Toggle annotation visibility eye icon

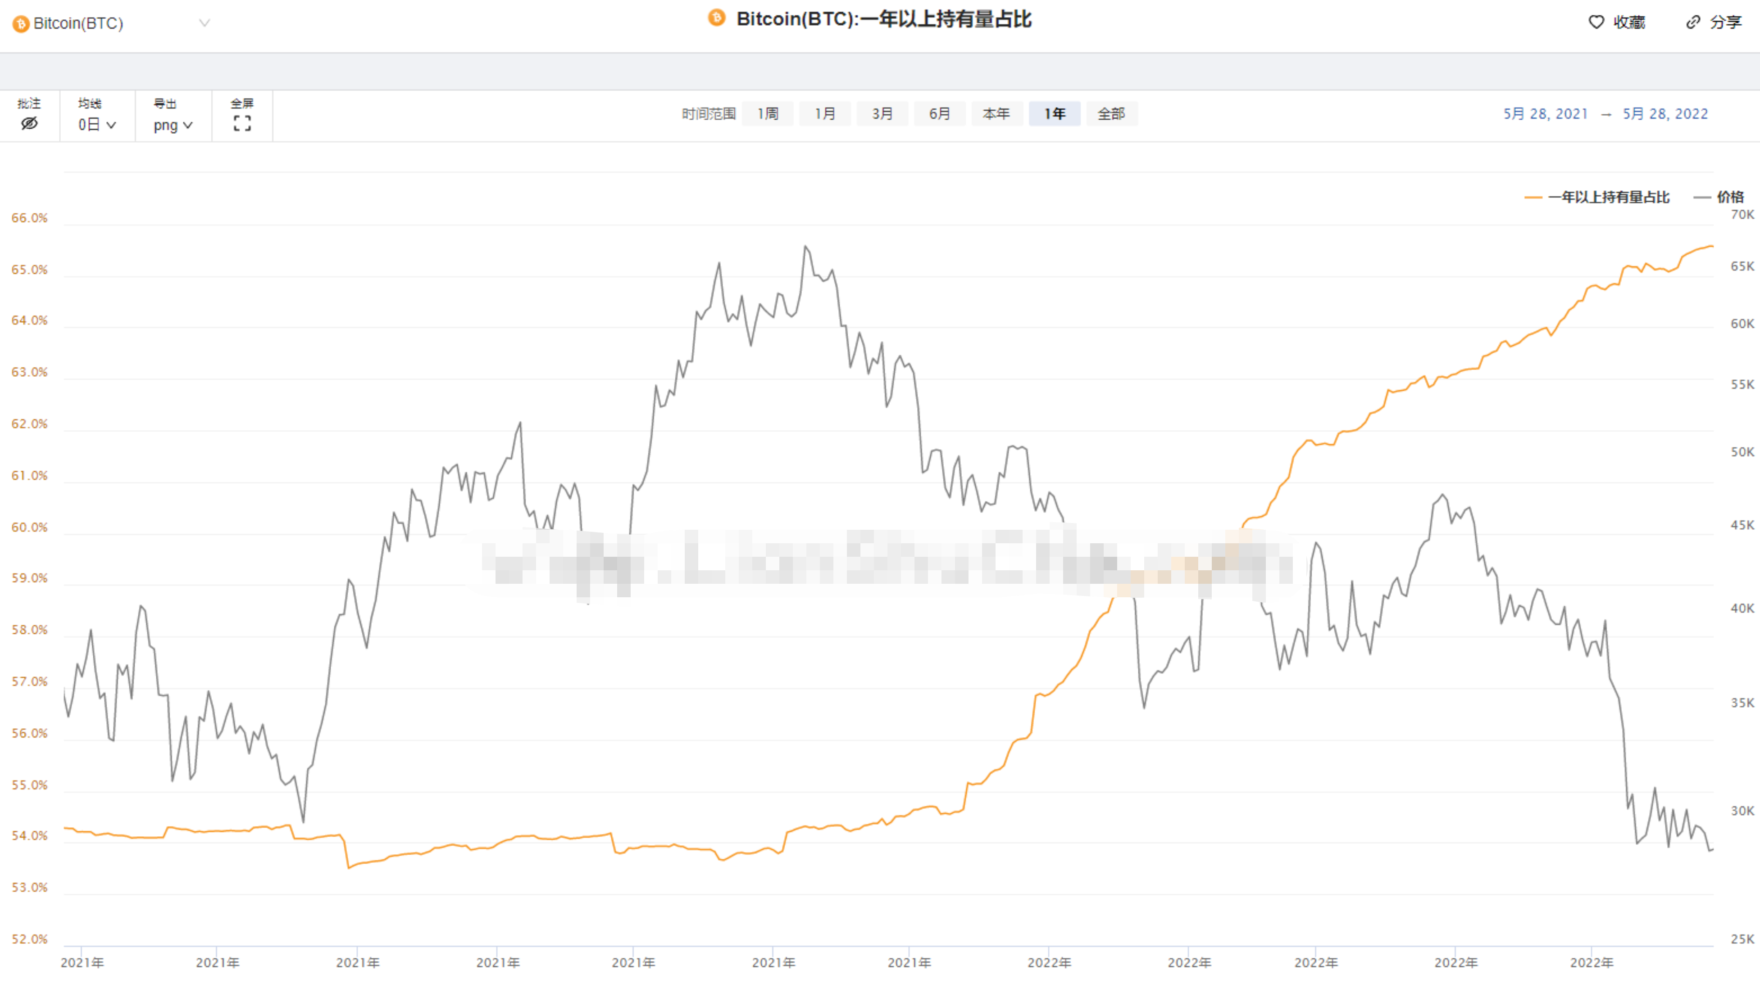point(29,124)
